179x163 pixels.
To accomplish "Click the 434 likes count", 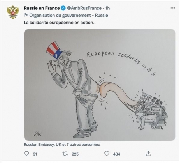I will 117,154.
